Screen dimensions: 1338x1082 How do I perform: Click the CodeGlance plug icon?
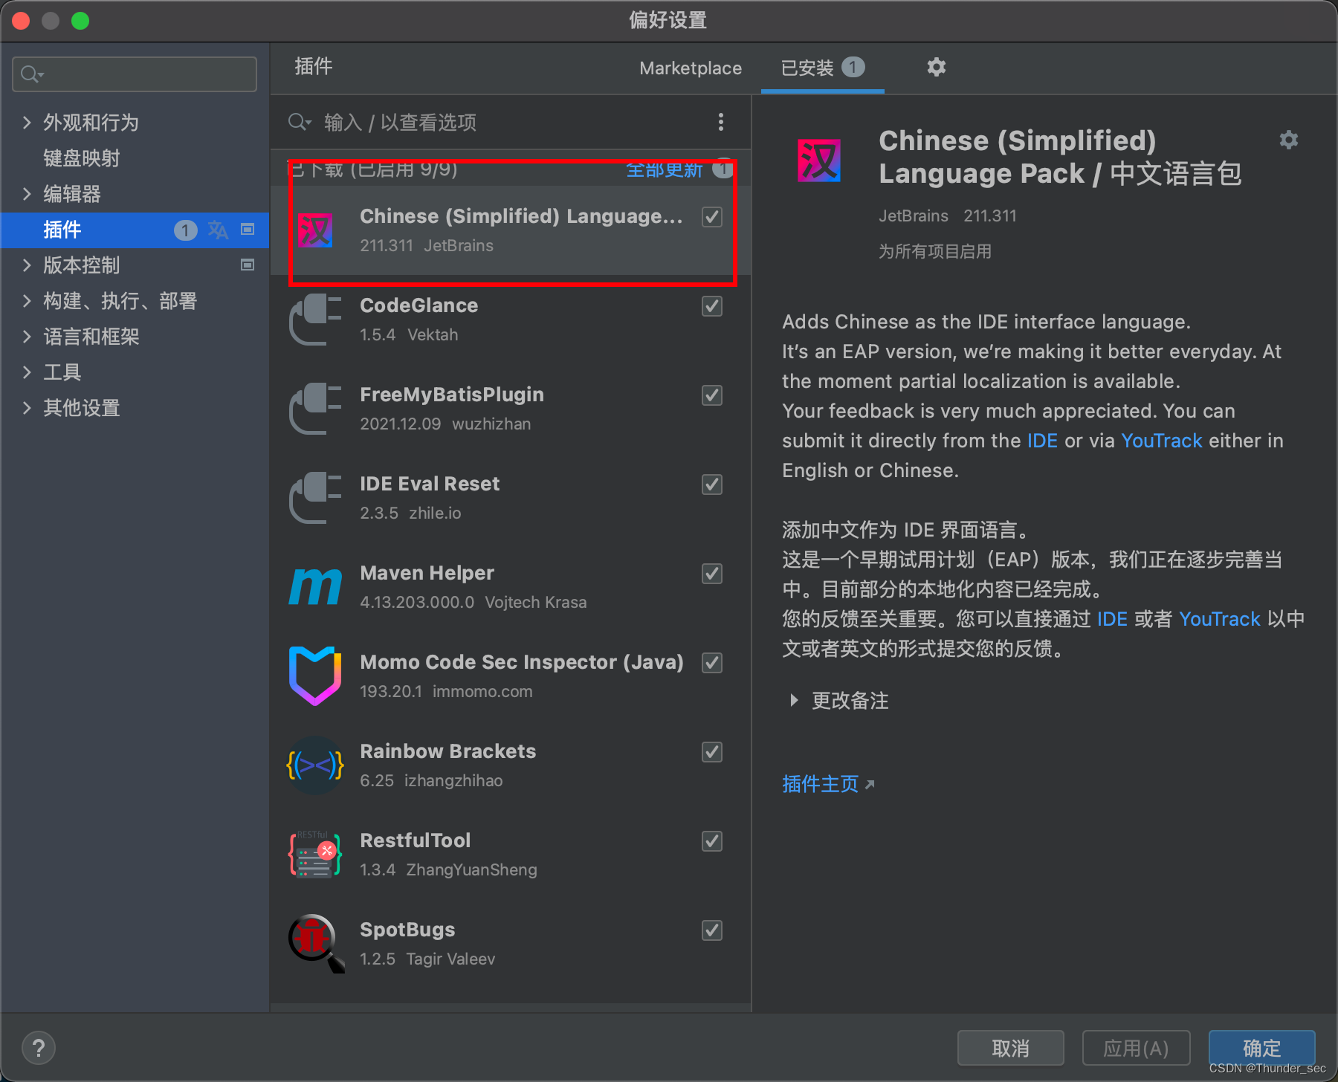[315, 320]
